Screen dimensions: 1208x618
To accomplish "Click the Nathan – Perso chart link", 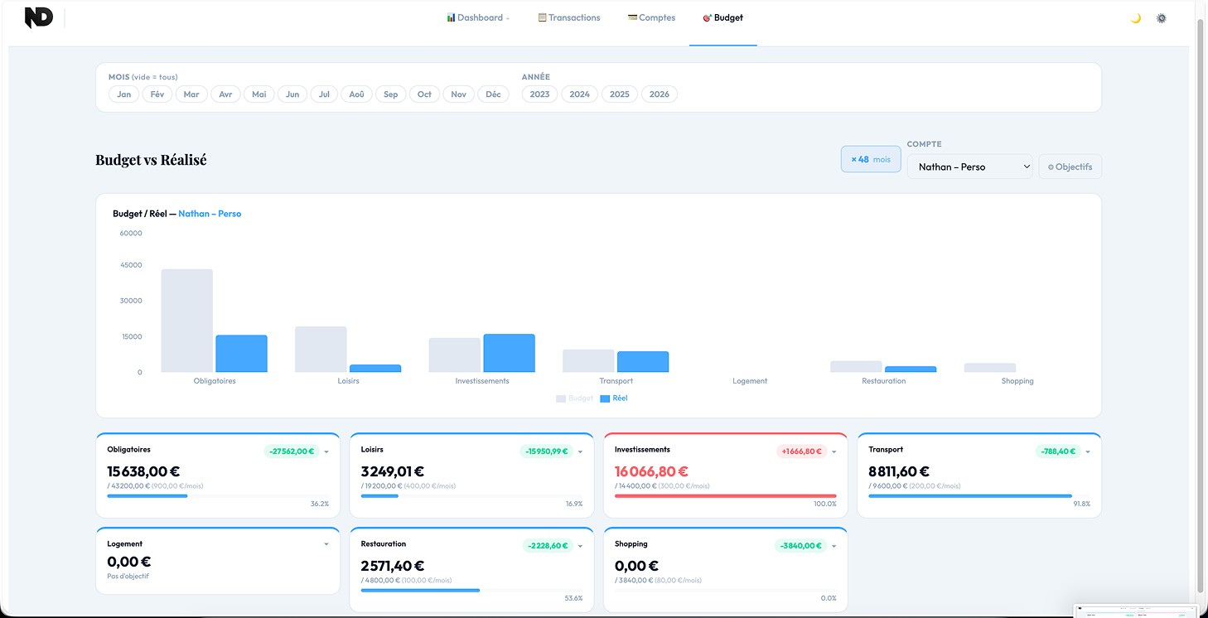I will coord(210,214).
